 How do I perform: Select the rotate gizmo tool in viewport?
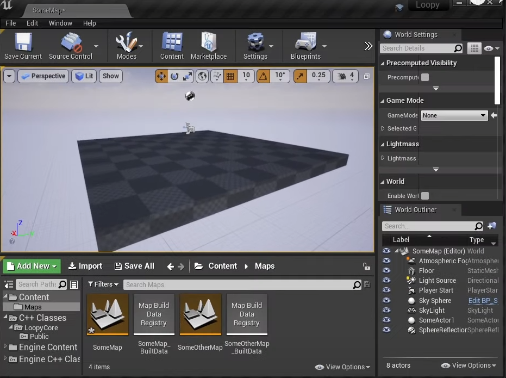click(x=174, y=76)
